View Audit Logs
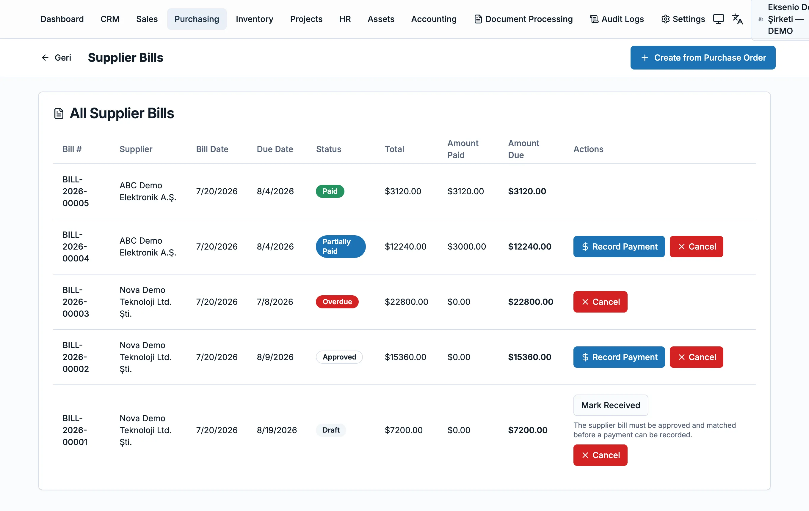 (617, 19)
